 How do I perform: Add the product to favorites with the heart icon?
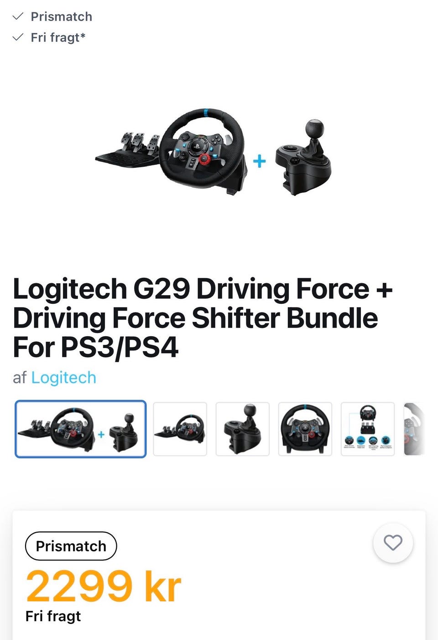(x=393, y=543)
